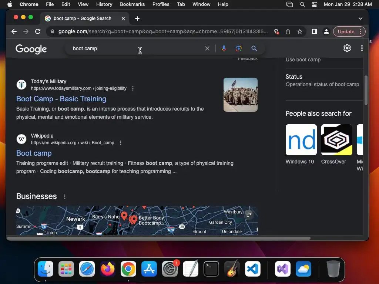The width and height of the screenshot is (379, 284).
Task: Open the Chrome profile icon
Action: [326, 31]
